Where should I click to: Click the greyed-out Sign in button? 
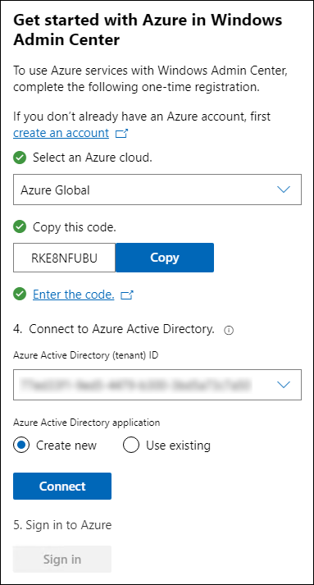[x=62, y=560]
